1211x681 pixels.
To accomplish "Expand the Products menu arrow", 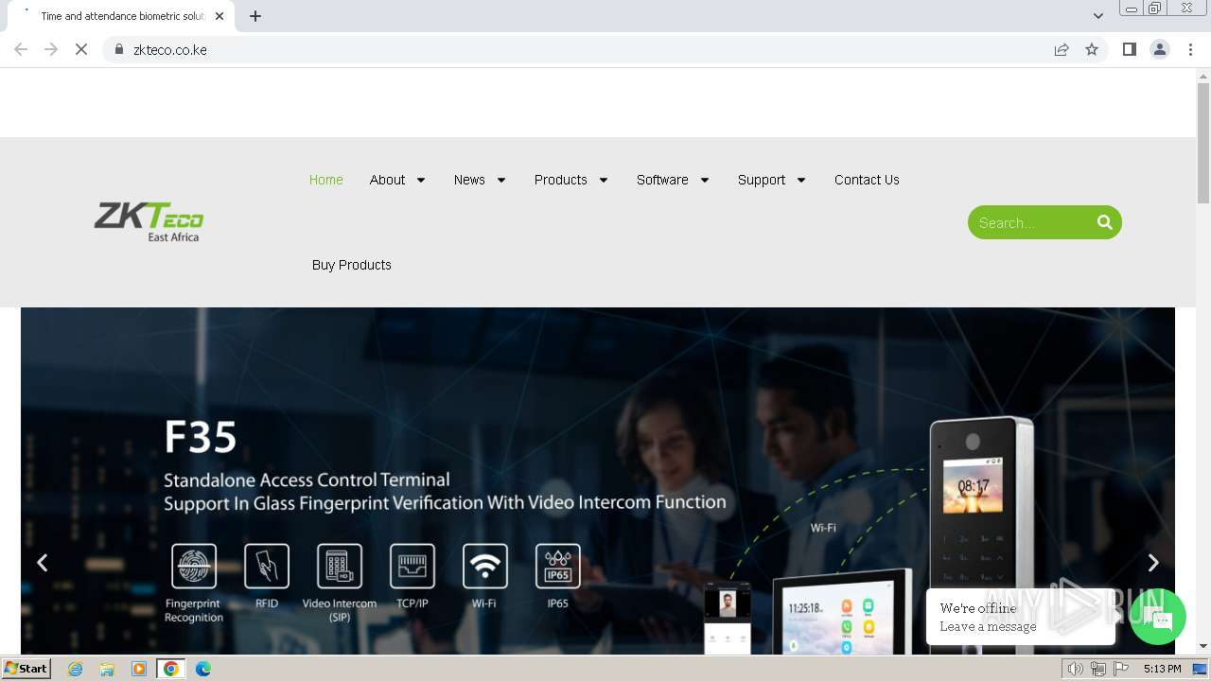I will click(x=604, y=180).
